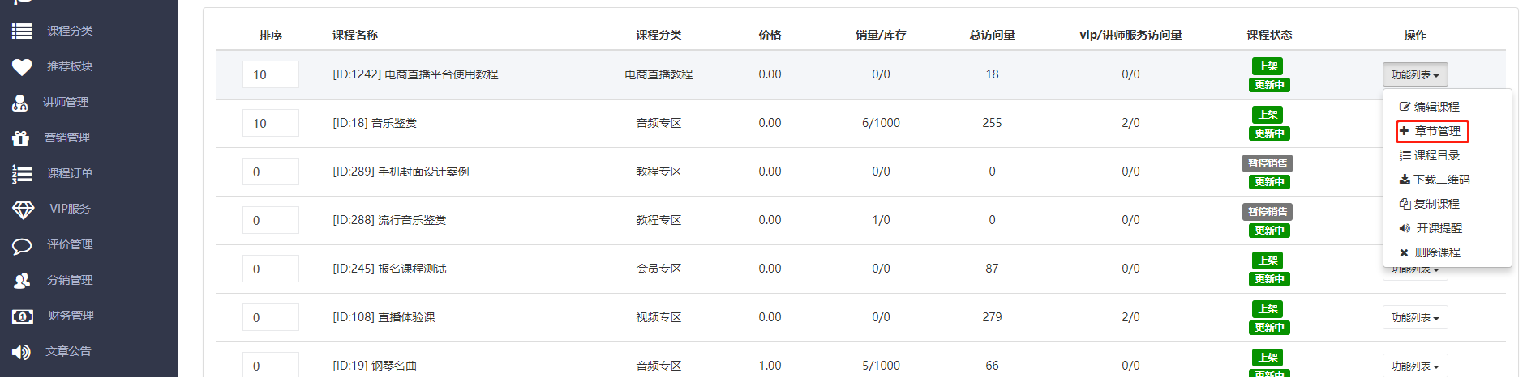
Task: Select 编辑课程 in the dropdown menu
Action: tap(1429, 107)
